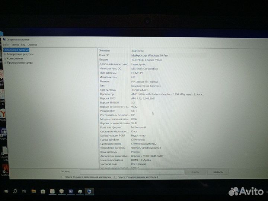268x201 pixels.
Task: Select value 'HP Laptop 15s-eq1xxx'
Action: [144, 82]
